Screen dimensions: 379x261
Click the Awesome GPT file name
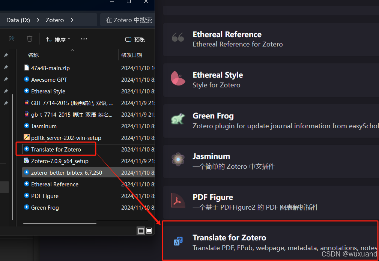pos(49,79)
